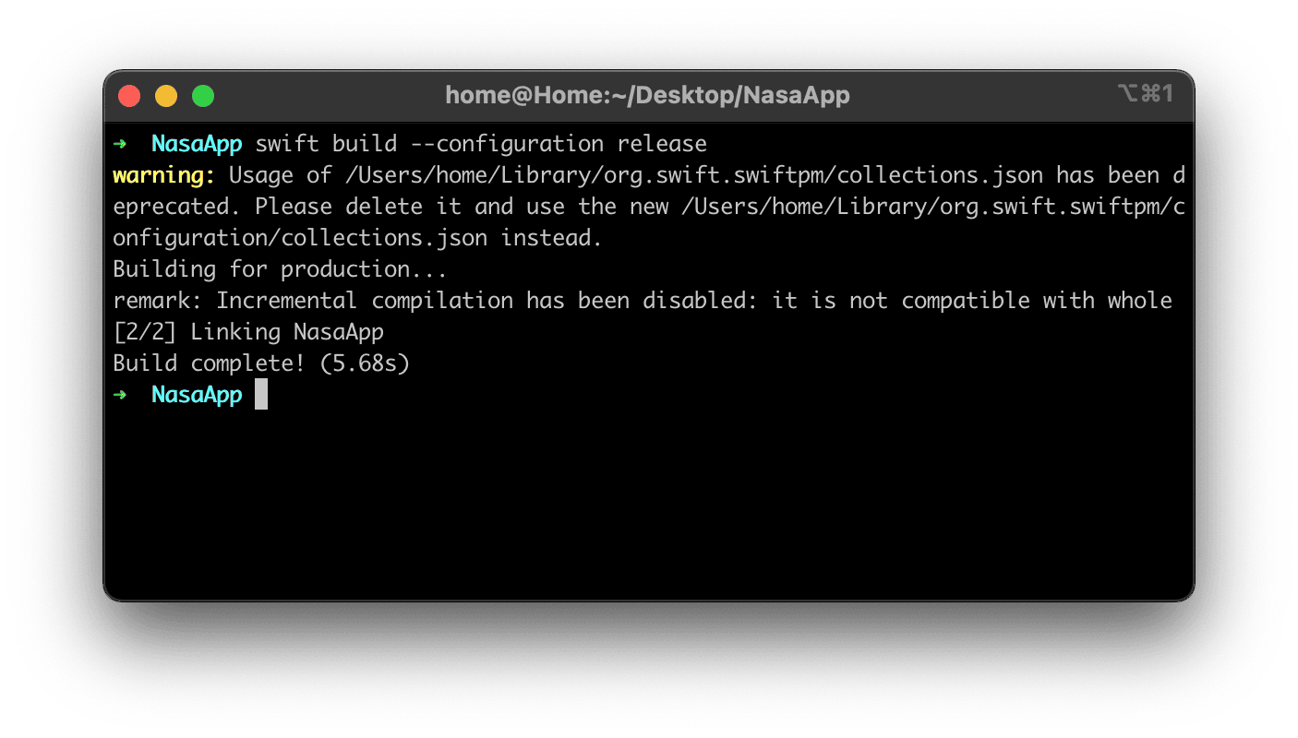Image resolution: width=1298 pixels, height=738 pixels.
Task: Click the remark: Incremental compilation line
Action: click(643, 301)
